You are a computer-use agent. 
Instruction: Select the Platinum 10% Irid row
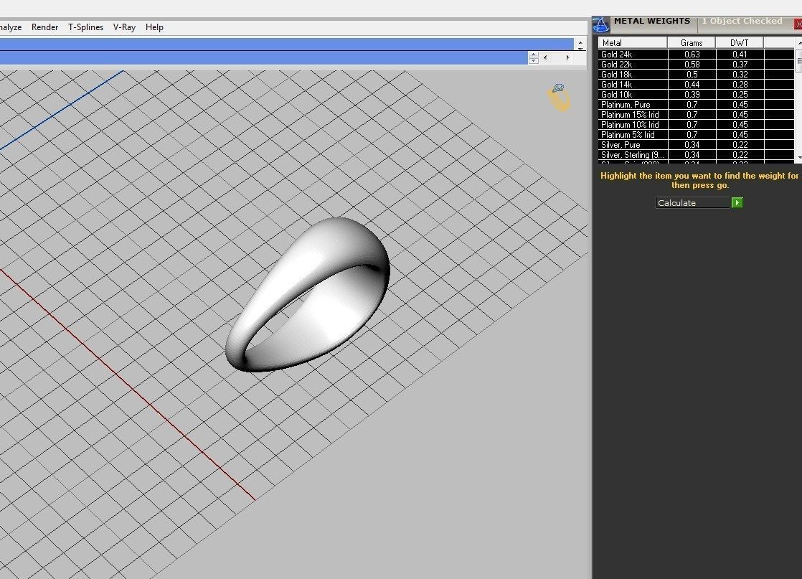tap(697, 125)
